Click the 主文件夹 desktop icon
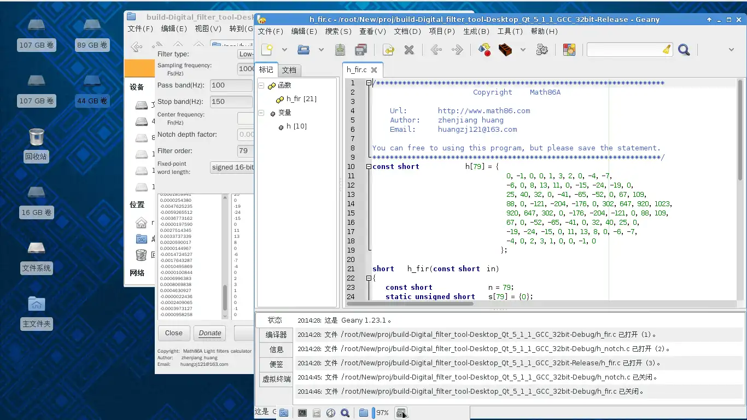The image size is (747, 420). pos(36,312)
